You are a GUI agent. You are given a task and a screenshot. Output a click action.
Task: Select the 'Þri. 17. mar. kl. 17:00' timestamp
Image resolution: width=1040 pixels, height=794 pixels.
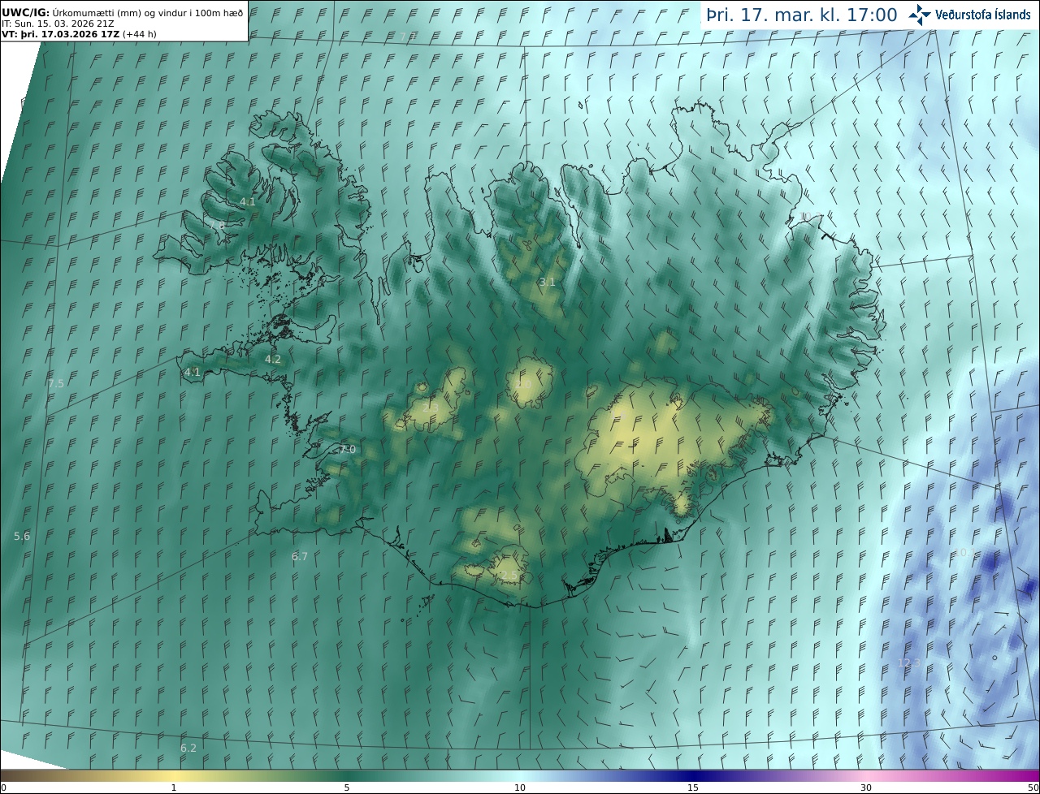802,15
